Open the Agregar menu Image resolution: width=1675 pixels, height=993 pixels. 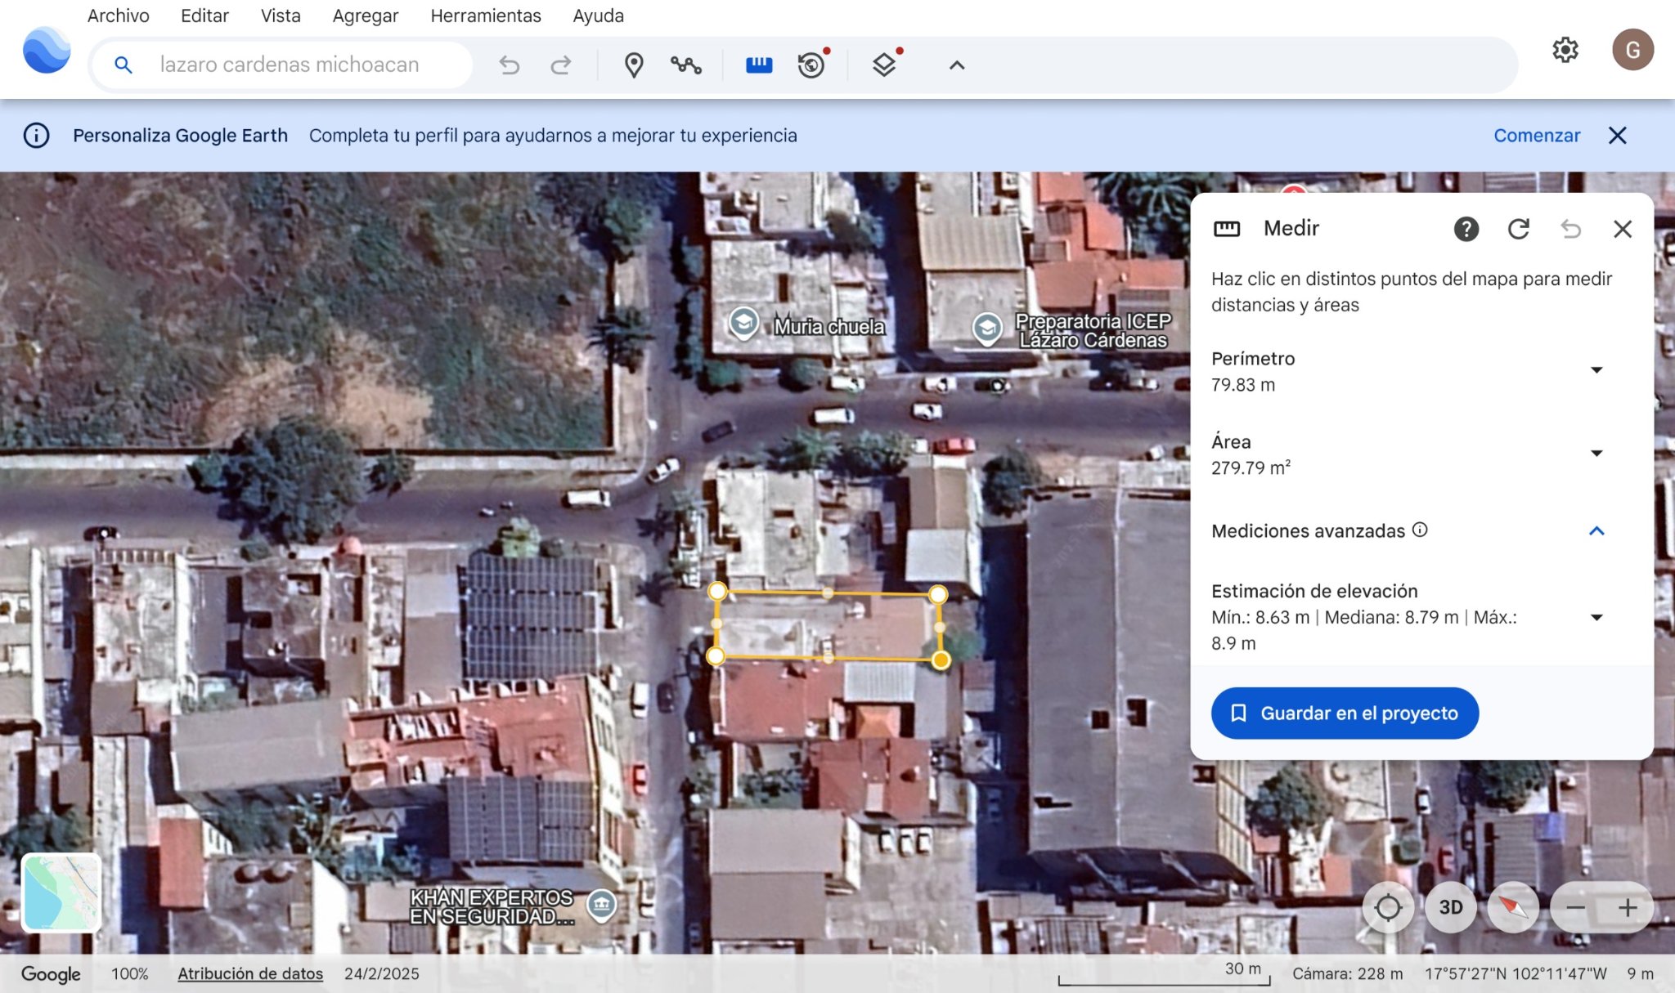tap(366, 16)
